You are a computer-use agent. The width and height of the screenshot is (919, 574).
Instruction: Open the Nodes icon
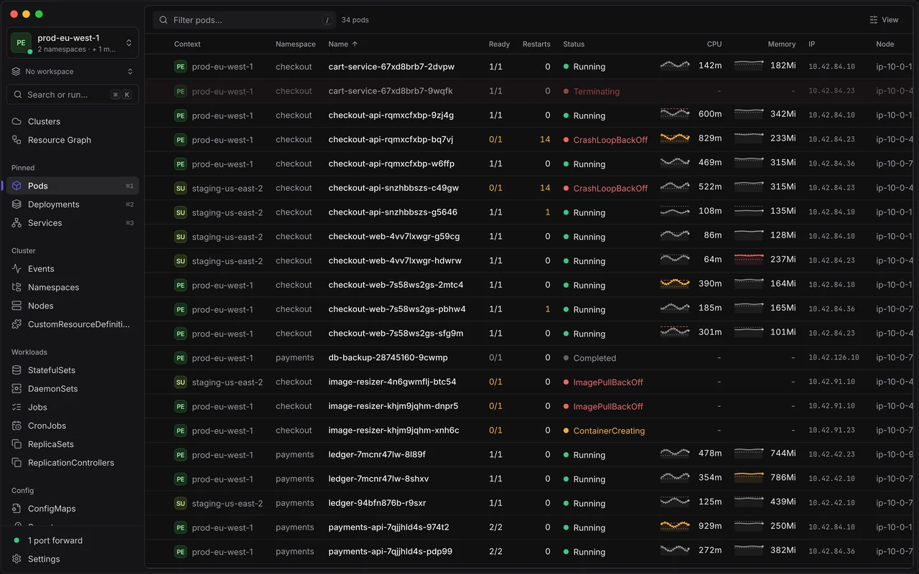click(17, 306)
